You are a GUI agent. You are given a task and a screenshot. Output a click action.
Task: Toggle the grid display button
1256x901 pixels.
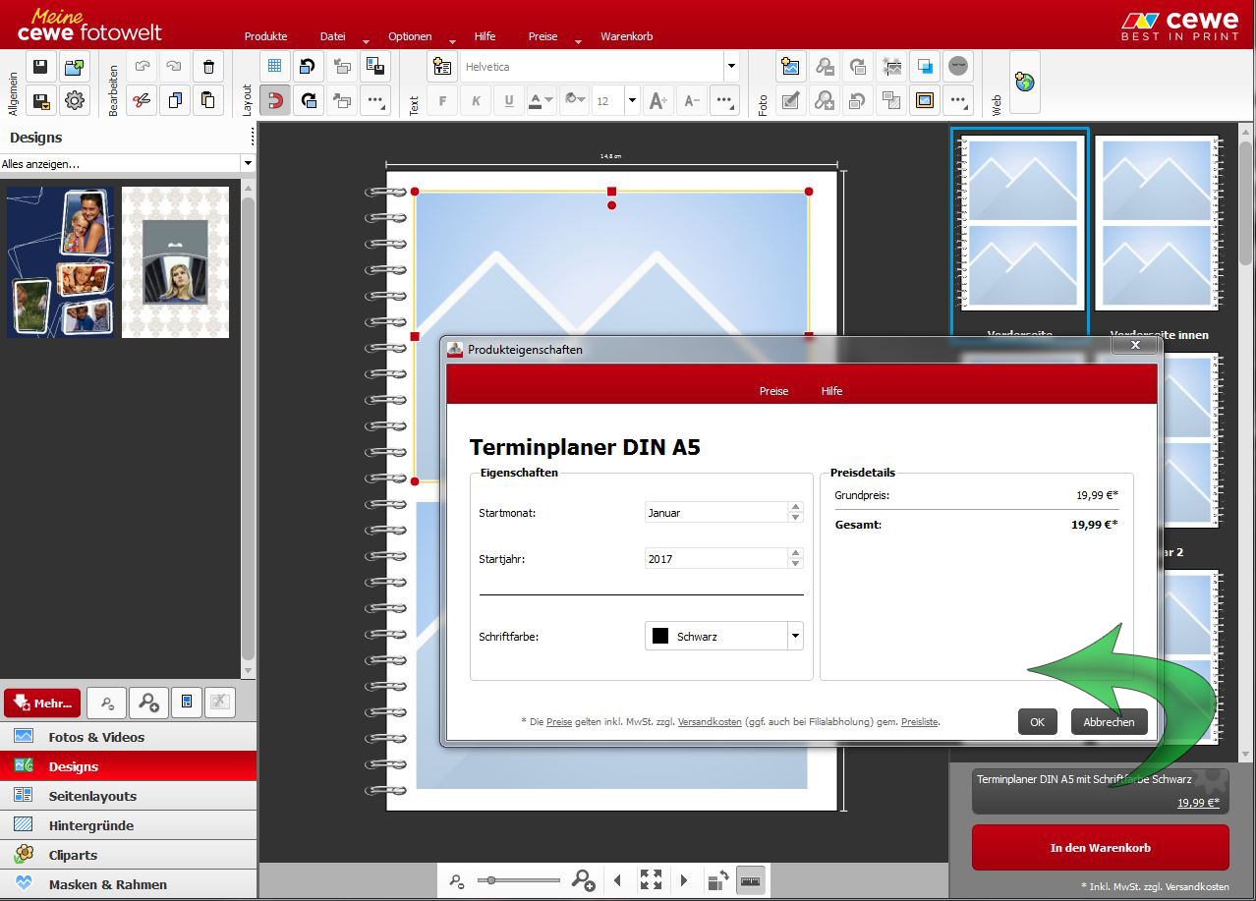coord(275,67)
